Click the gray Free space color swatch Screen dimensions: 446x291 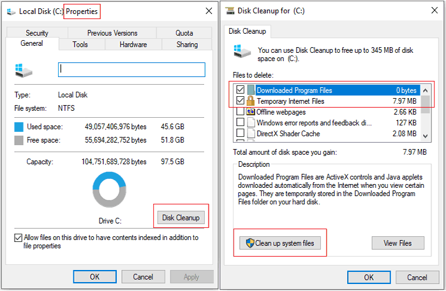[19, 140]
